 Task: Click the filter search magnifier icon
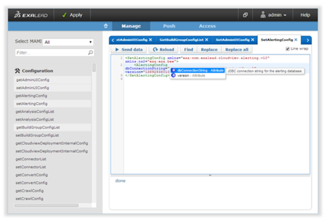tap(90, 52)
